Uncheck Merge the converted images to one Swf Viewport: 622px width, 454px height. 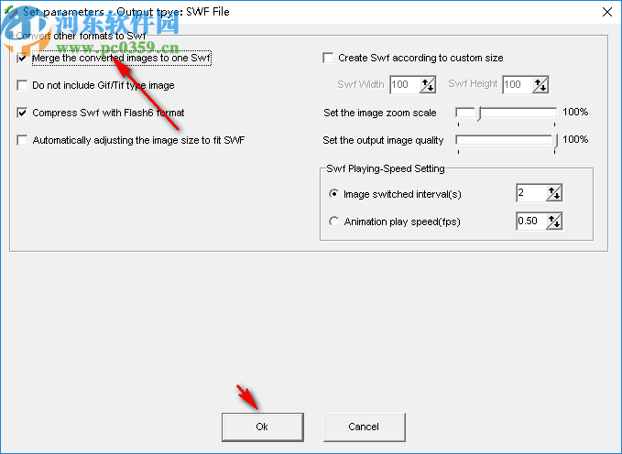click(x=22, y=59)
